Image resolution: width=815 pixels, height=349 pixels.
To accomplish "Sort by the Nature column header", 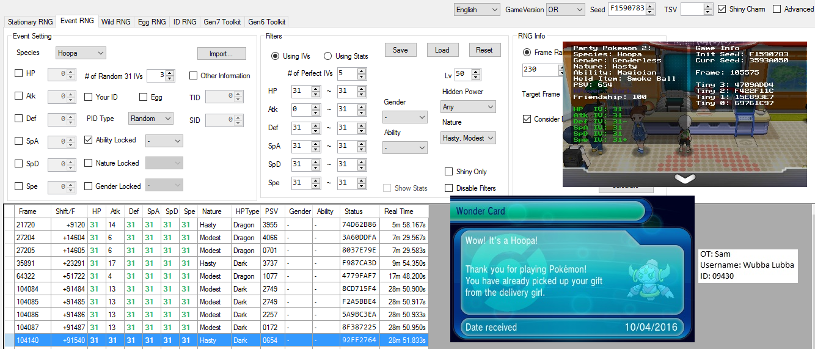I will coord(214,211).
